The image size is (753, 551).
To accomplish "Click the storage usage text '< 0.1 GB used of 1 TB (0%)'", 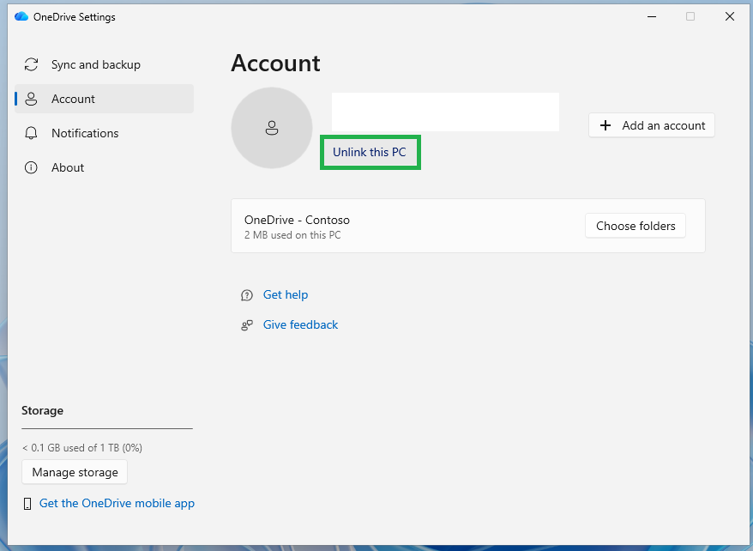I will click(x=82, y=448).
